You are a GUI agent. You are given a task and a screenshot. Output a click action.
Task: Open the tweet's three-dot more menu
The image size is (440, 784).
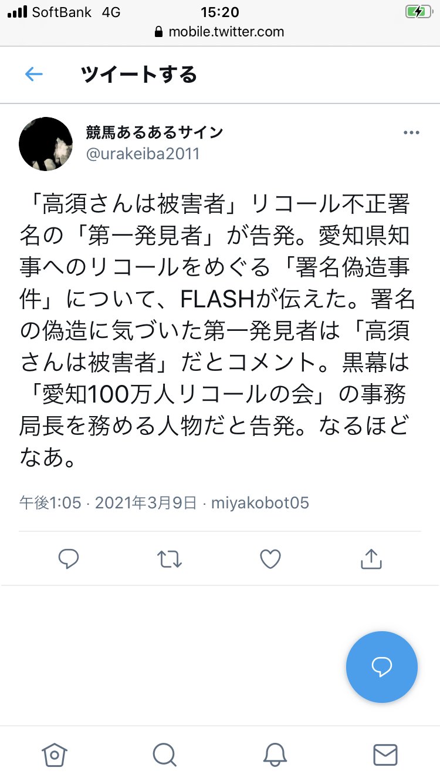(411, 133)
